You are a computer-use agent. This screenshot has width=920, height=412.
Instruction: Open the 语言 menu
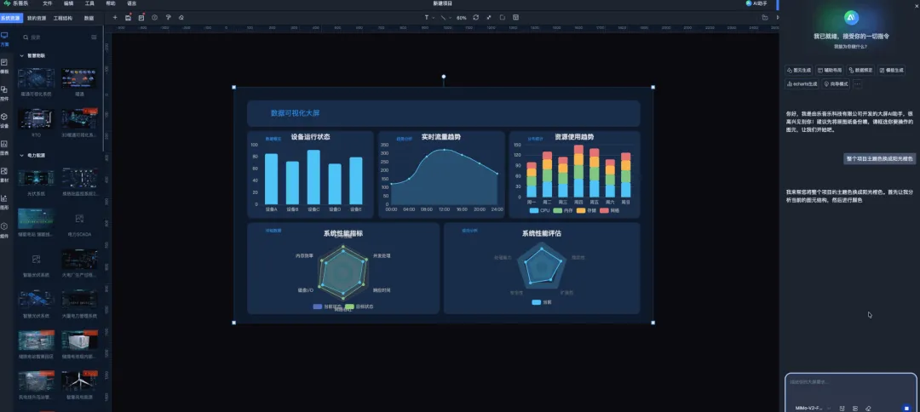pos(132,3)
